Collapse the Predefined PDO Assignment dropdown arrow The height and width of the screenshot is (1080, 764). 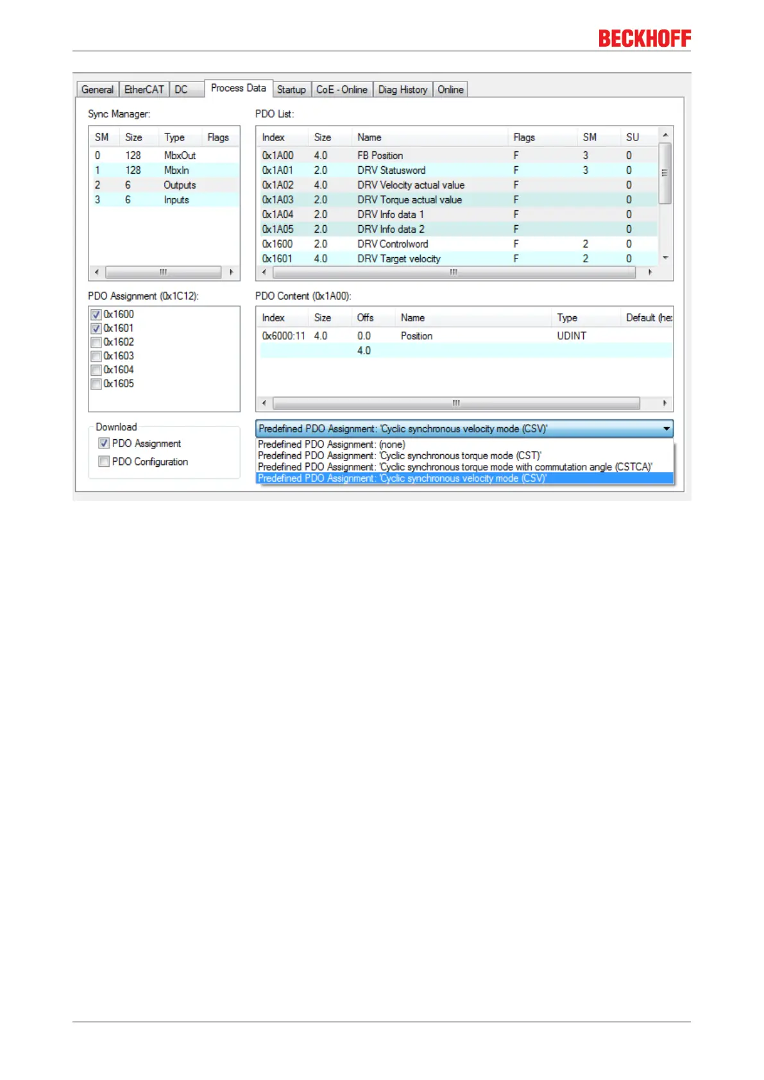pos(666,429)
